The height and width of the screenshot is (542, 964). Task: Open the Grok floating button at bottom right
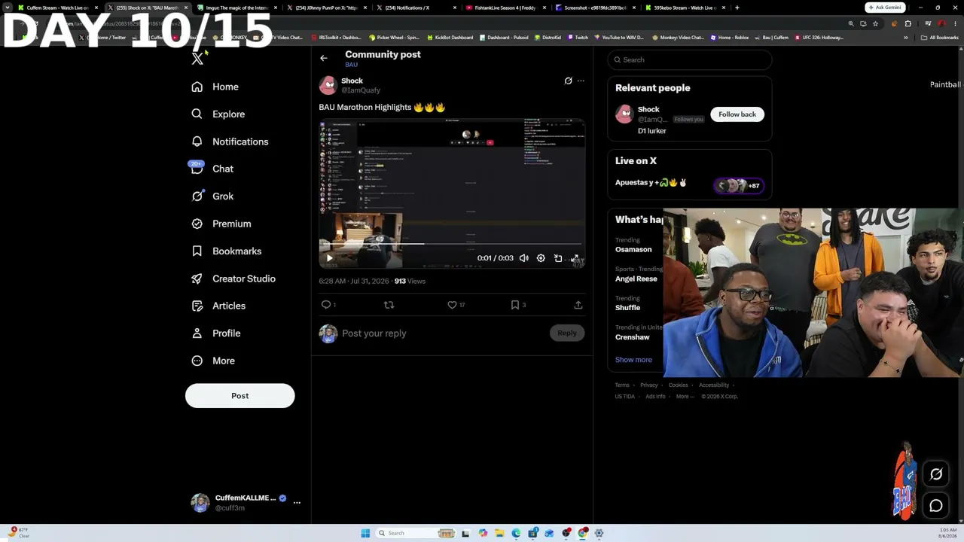point(936,474)
